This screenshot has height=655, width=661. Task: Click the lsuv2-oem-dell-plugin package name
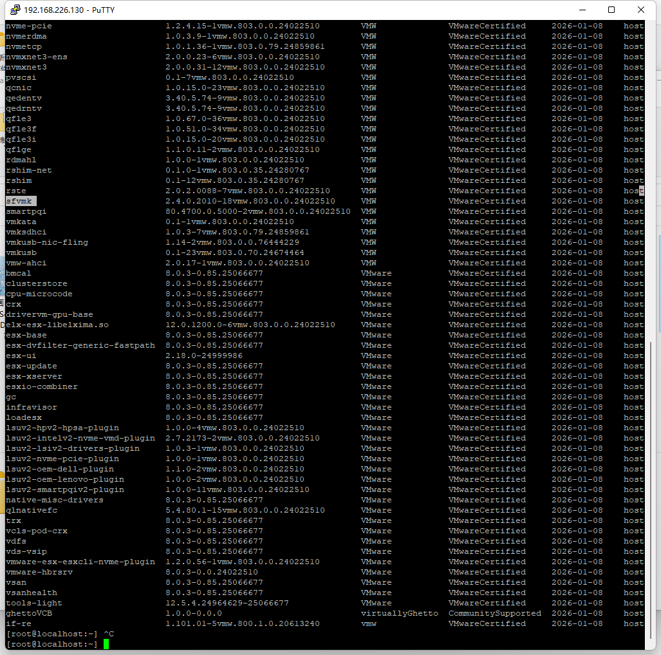59,469
